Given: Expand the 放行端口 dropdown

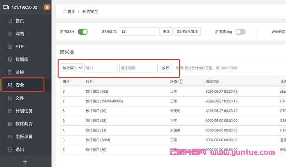Looking at the screenshot, I should 71,68.
